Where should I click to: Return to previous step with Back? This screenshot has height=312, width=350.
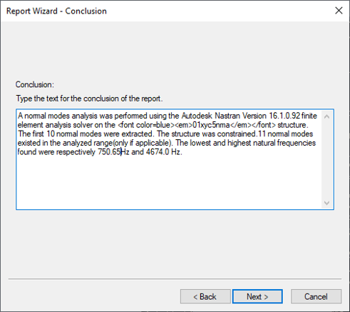pos(205,296)
